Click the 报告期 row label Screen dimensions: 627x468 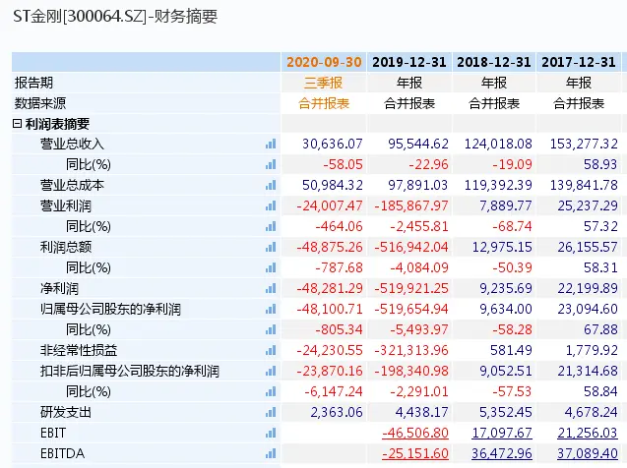click(34, 83)
